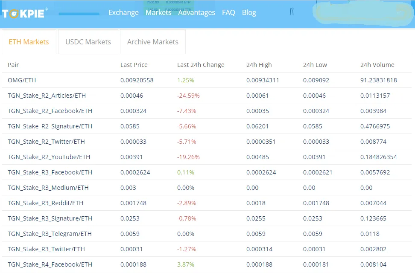Click 24h volume 0.0118
415x273 pixels.
coord(370,234)
